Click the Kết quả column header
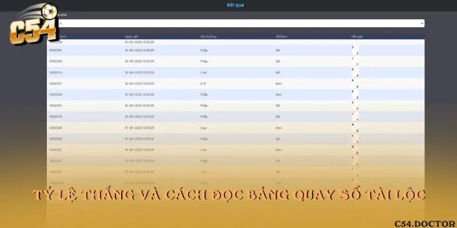The width and height of the screenshot is (457, 228). (x=357, y=36)
